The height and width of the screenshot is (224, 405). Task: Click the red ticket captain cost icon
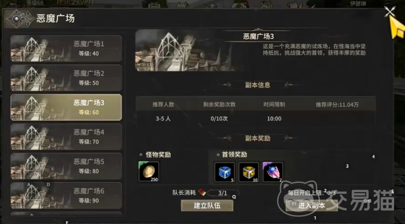point(202,192)
